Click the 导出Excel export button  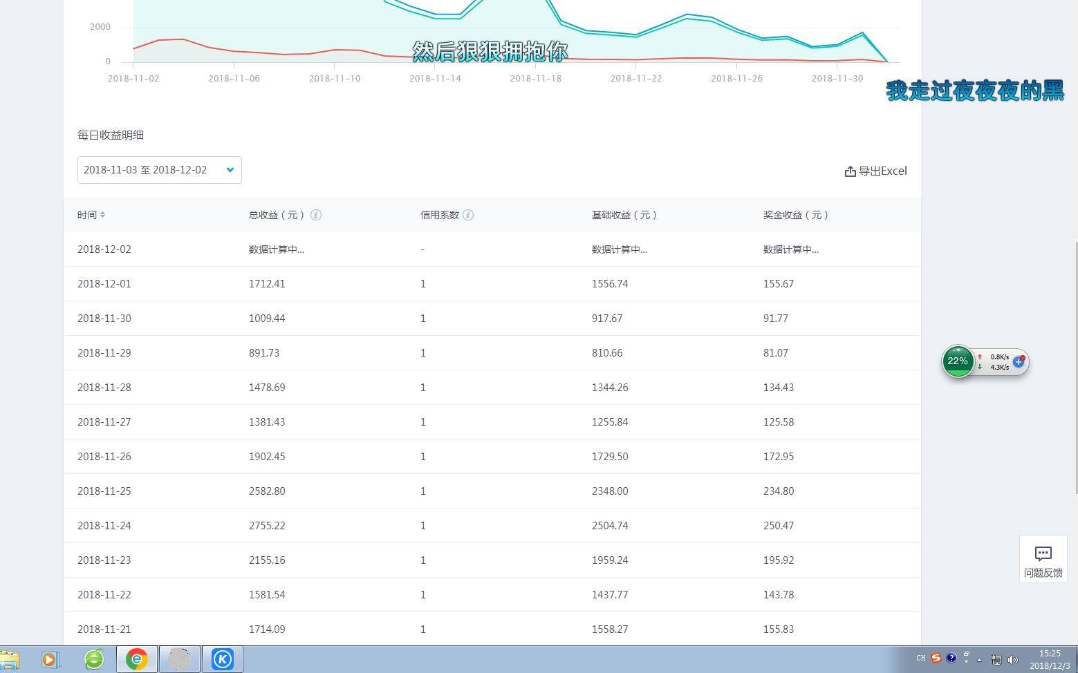coord(876,171)
